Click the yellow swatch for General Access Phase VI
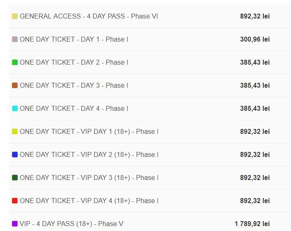This screenshot has width=291, height=231. (15, 16)
